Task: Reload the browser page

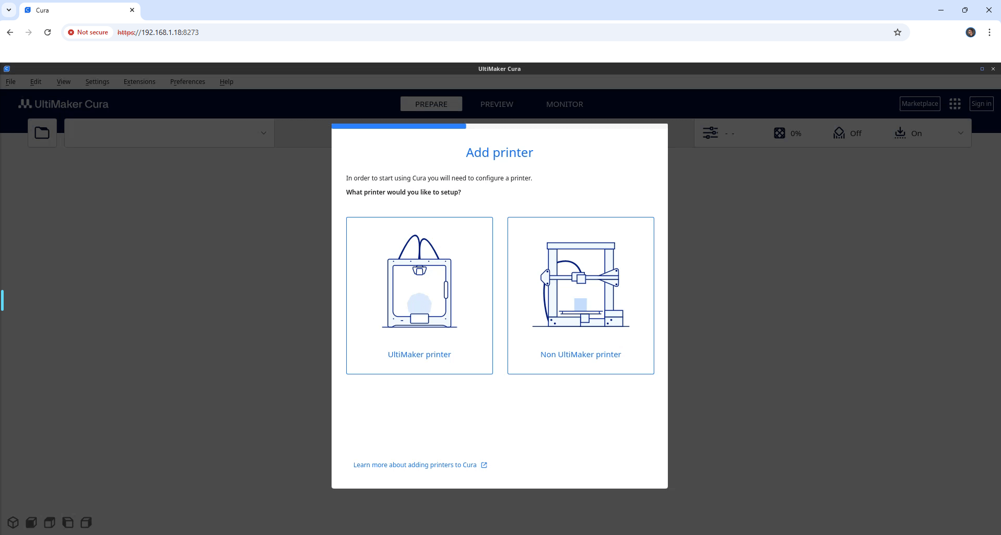Action: coord(48,32)
